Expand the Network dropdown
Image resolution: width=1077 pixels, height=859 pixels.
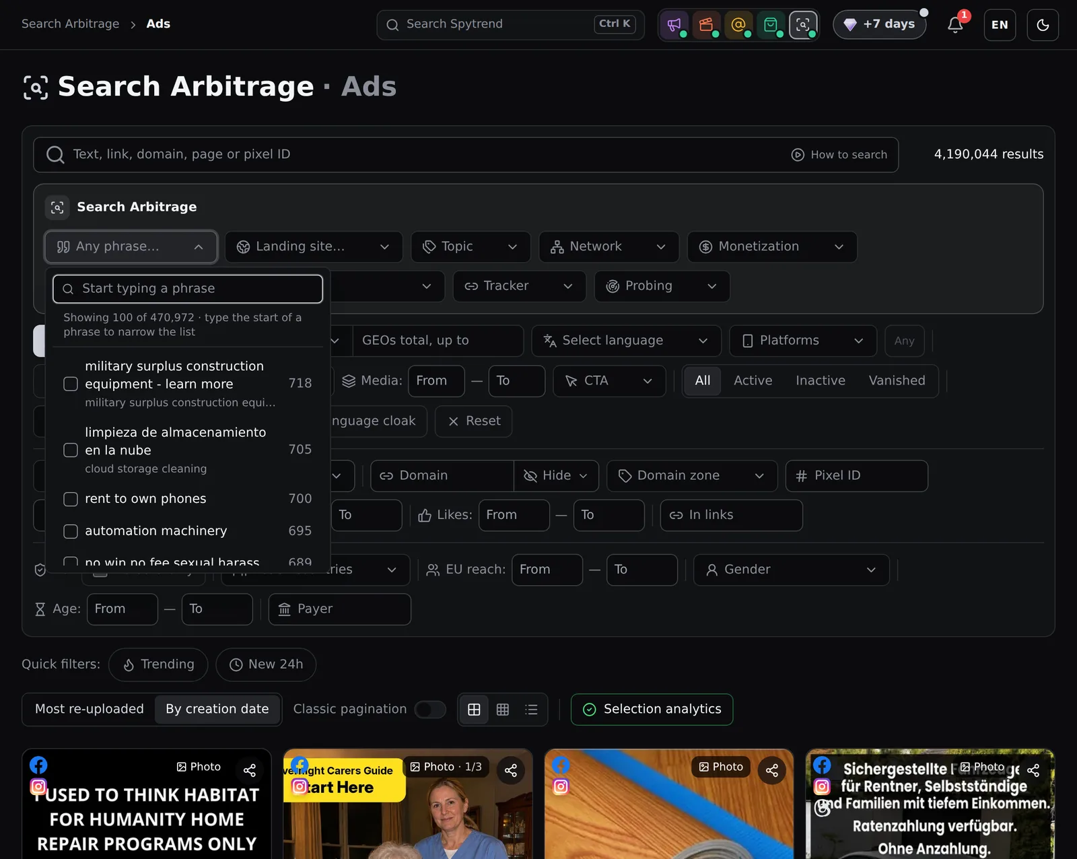[x=609, y=247]
